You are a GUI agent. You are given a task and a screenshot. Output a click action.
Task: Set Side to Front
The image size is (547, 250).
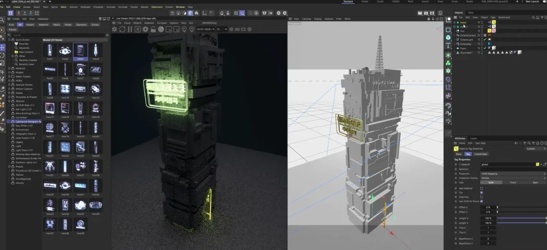513,183
